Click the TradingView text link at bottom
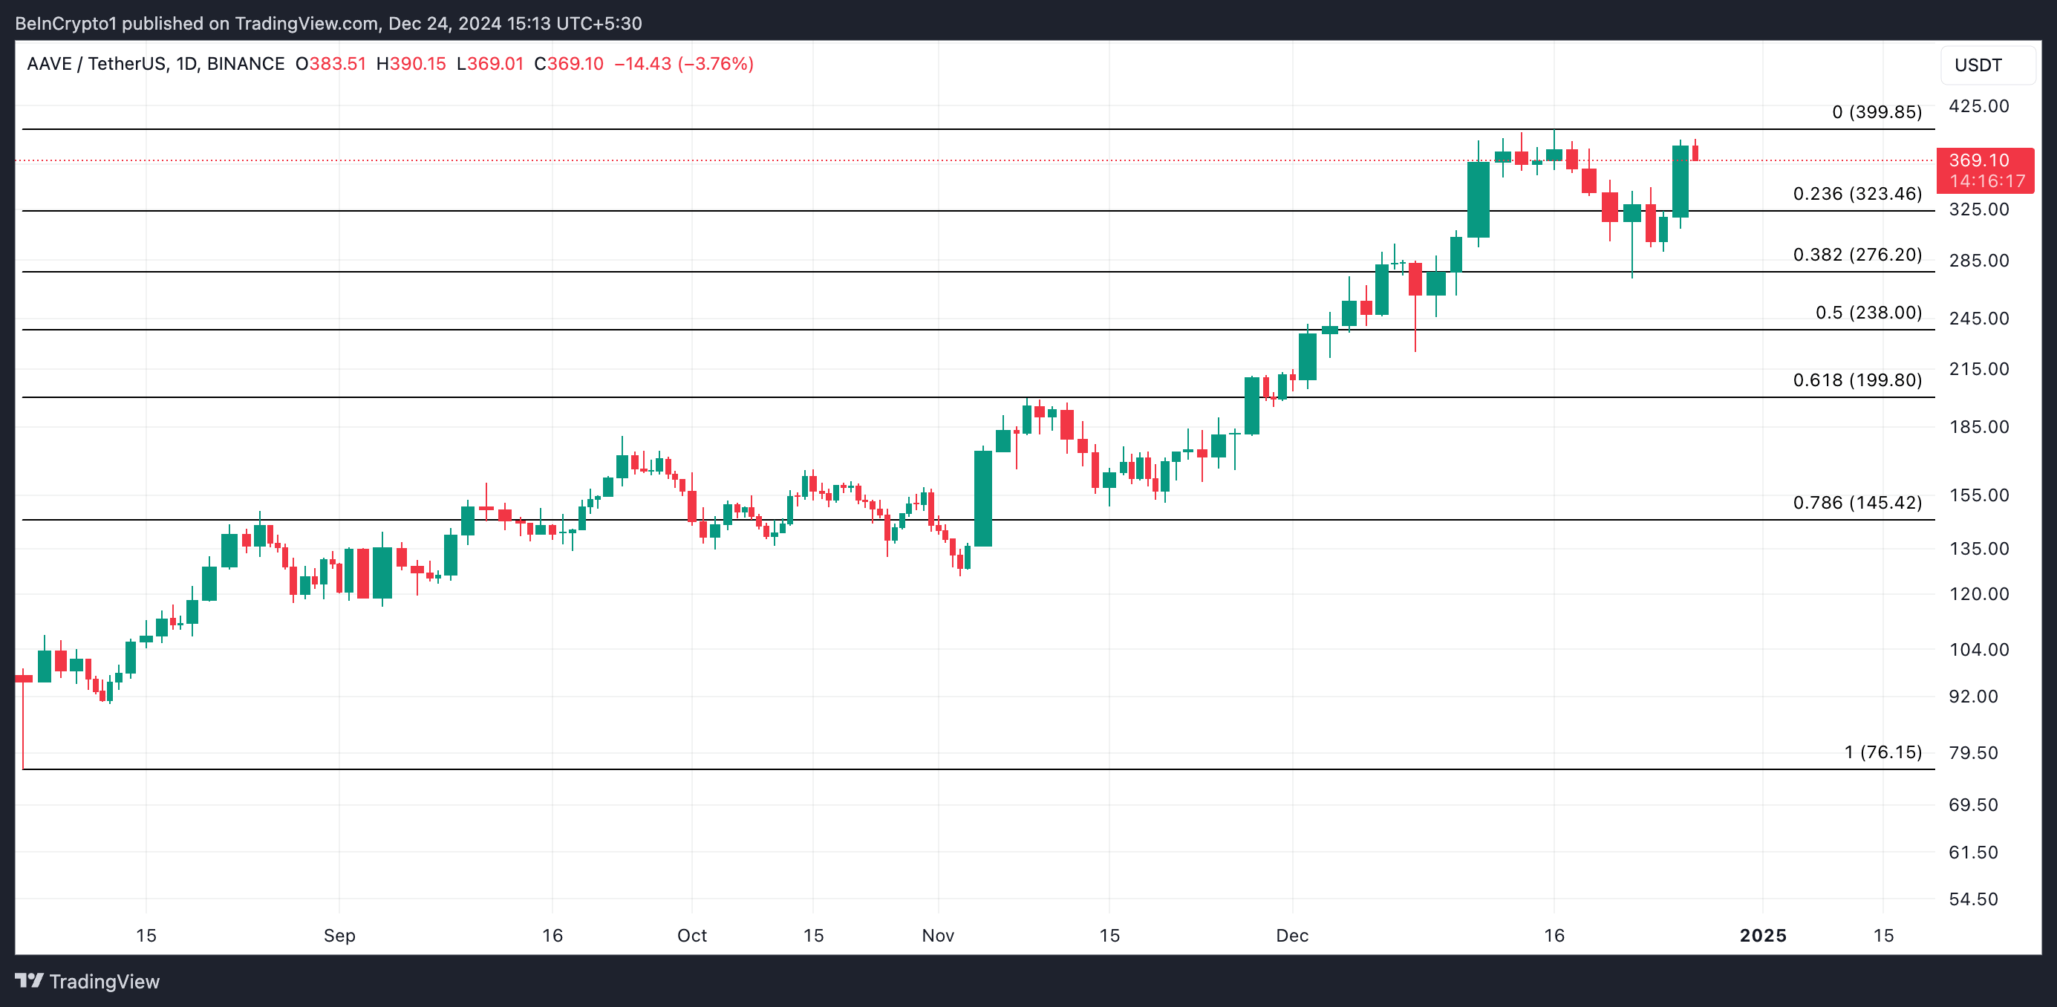Viewport: 2057px width, 1007px height. coord(104,982)
